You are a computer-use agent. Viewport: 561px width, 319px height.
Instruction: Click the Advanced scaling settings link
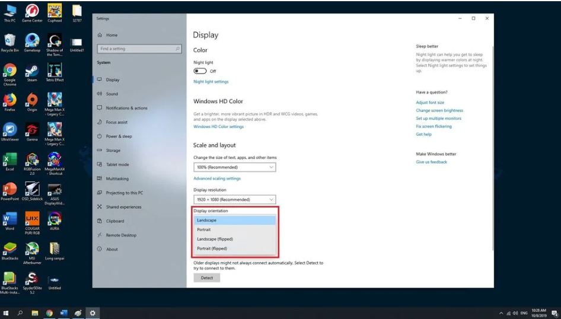217,178
